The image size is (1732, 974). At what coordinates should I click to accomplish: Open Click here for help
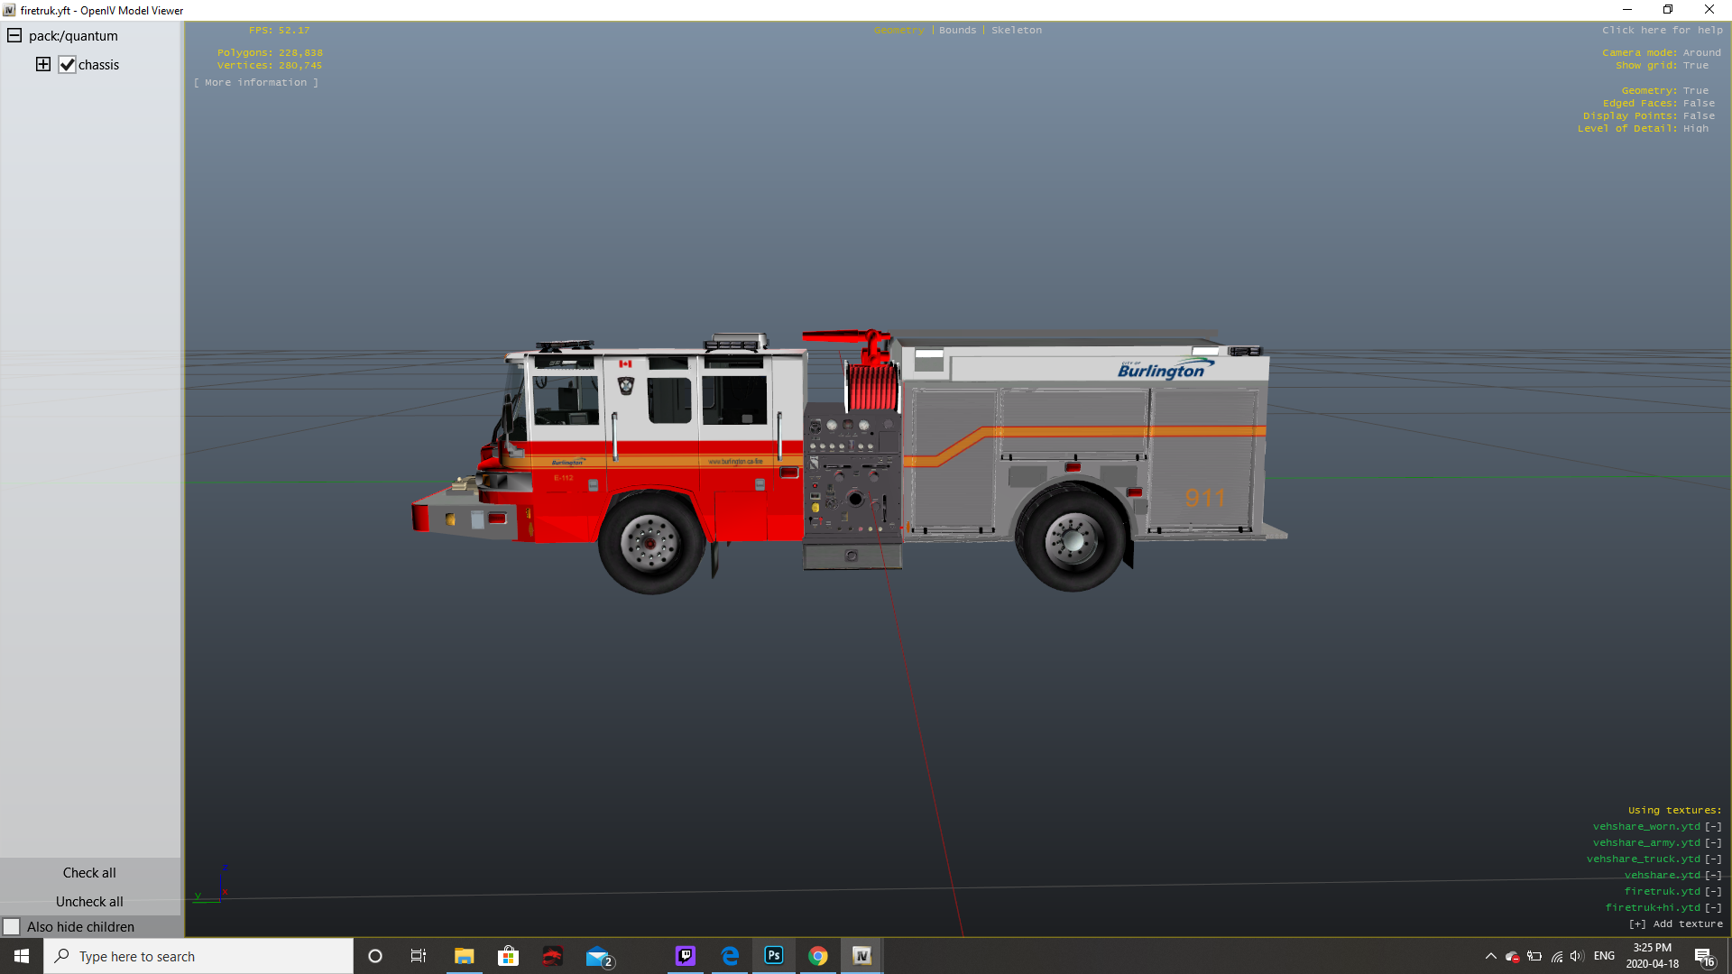[1662, 30]
